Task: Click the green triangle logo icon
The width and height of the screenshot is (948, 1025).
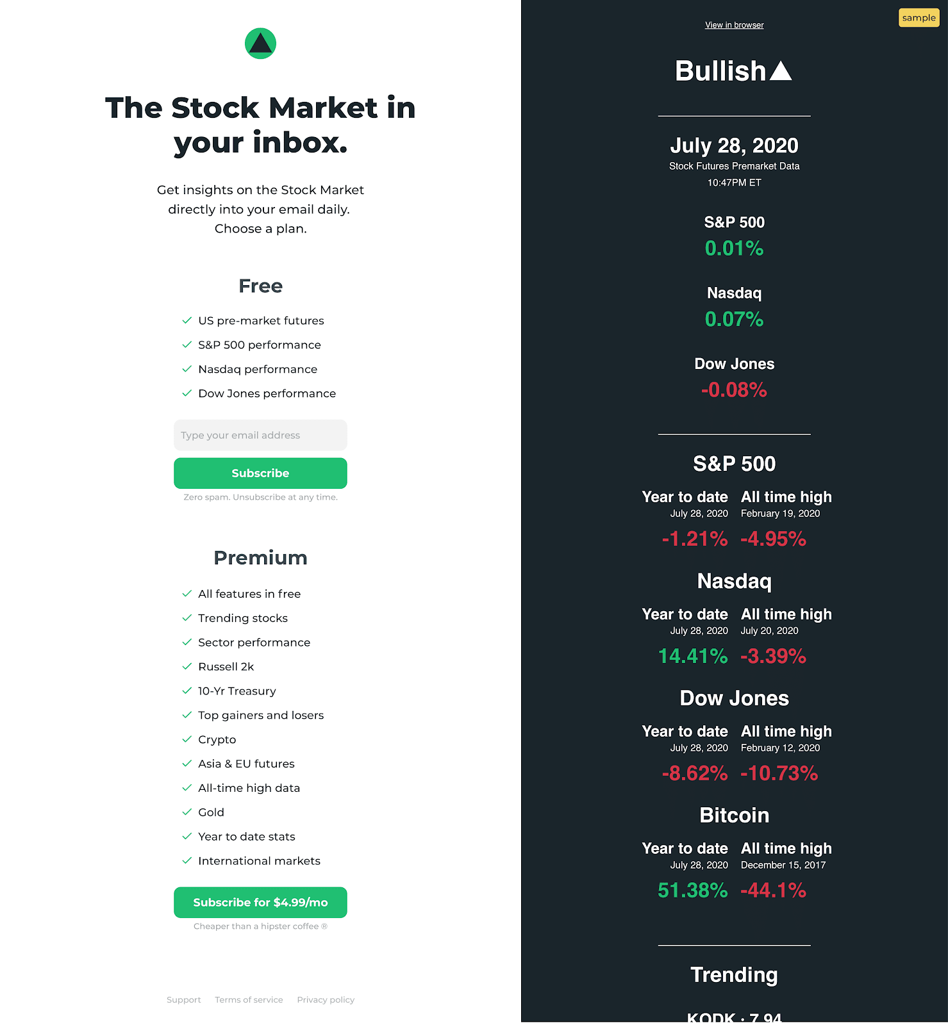Action: pyautogui.click(x=260, y=44)
